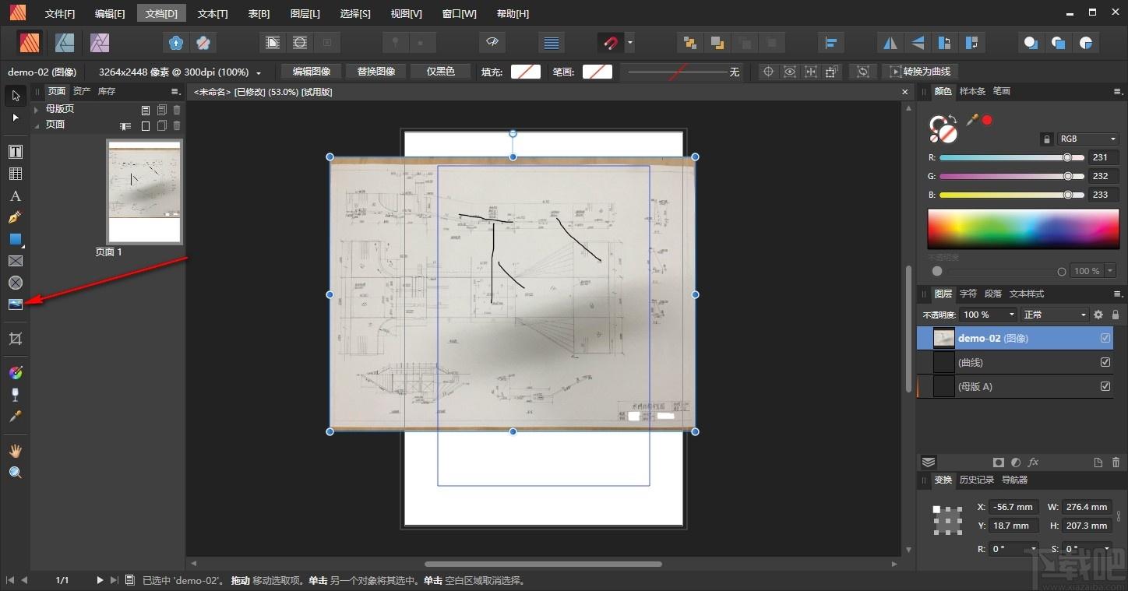Open the RGB color model dropdown
The height and width of the screenshot is (591, 1128).
pos(1088,139)
